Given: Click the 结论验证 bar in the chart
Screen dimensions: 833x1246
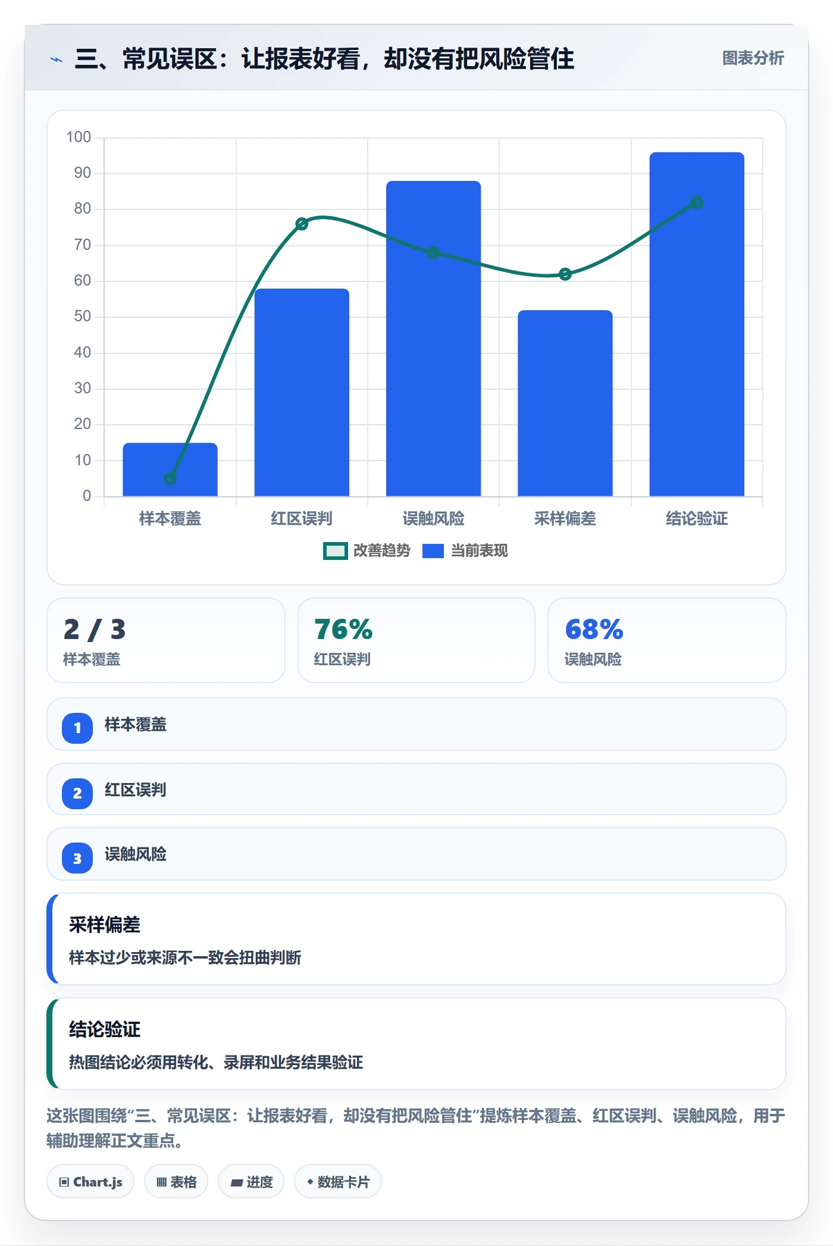Looking at the screenshot, I should (x=697, y=324).
